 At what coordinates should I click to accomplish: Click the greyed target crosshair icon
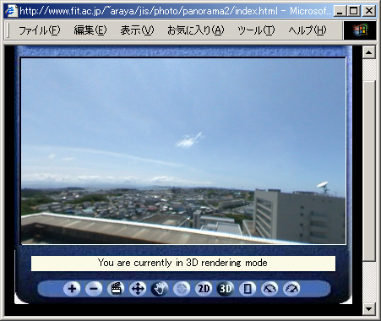(x=182, y=289)
